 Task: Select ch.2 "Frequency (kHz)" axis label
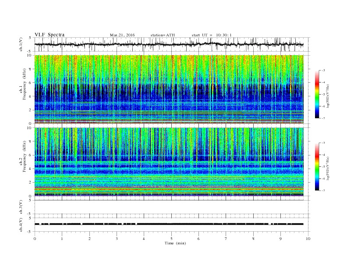click(x=25, y=156)
